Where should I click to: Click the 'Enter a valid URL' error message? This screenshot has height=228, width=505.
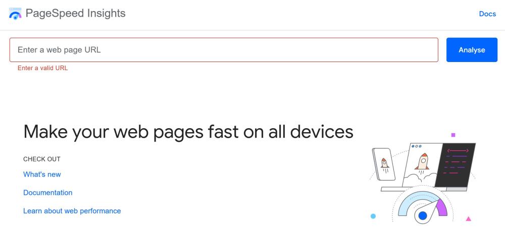pos(42,68)
